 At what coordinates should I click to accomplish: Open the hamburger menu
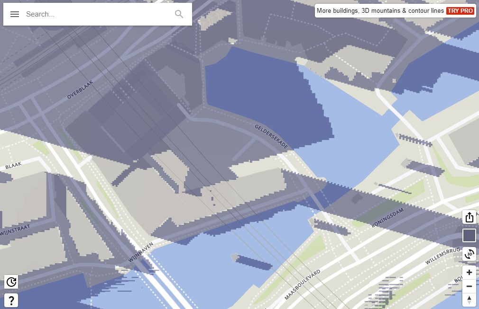(x=15, y=14)
